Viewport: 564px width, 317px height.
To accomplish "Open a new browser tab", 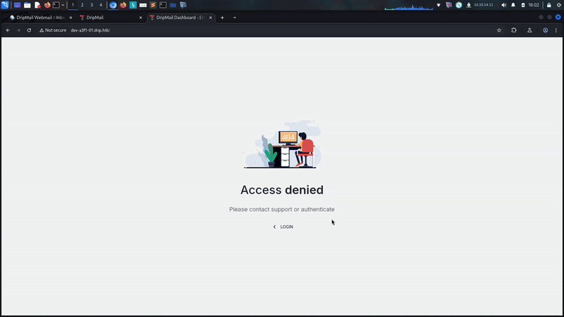I will [222, 17].
